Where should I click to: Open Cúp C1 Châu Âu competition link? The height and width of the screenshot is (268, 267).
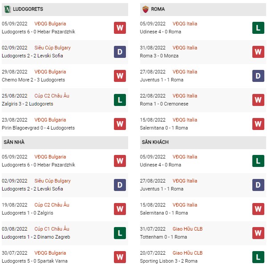[52, 229]
